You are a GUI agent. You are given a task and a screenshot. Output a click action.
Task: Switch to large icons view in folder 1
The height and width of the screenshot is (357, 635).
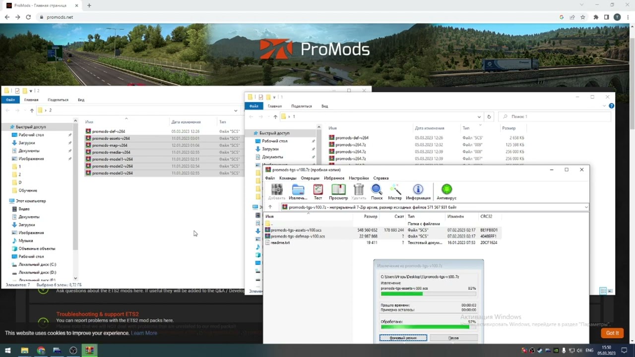[x=610, y=291]
